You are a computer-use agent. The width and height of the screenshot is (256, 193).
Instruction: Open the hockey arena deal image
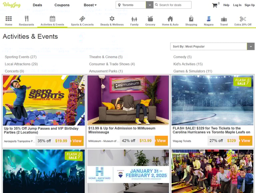[x=212, y=100]
